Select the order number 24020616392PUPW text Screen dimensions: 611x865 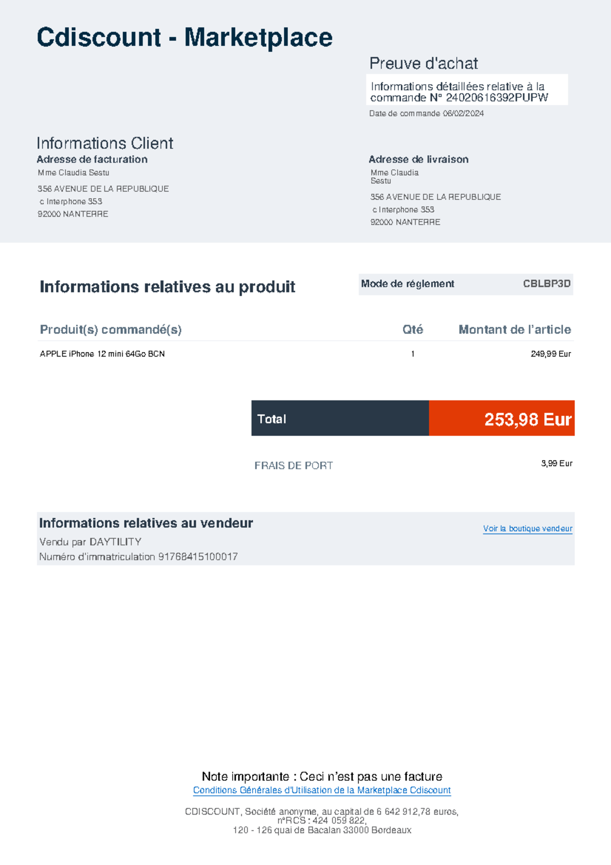[x=496, y=98]
